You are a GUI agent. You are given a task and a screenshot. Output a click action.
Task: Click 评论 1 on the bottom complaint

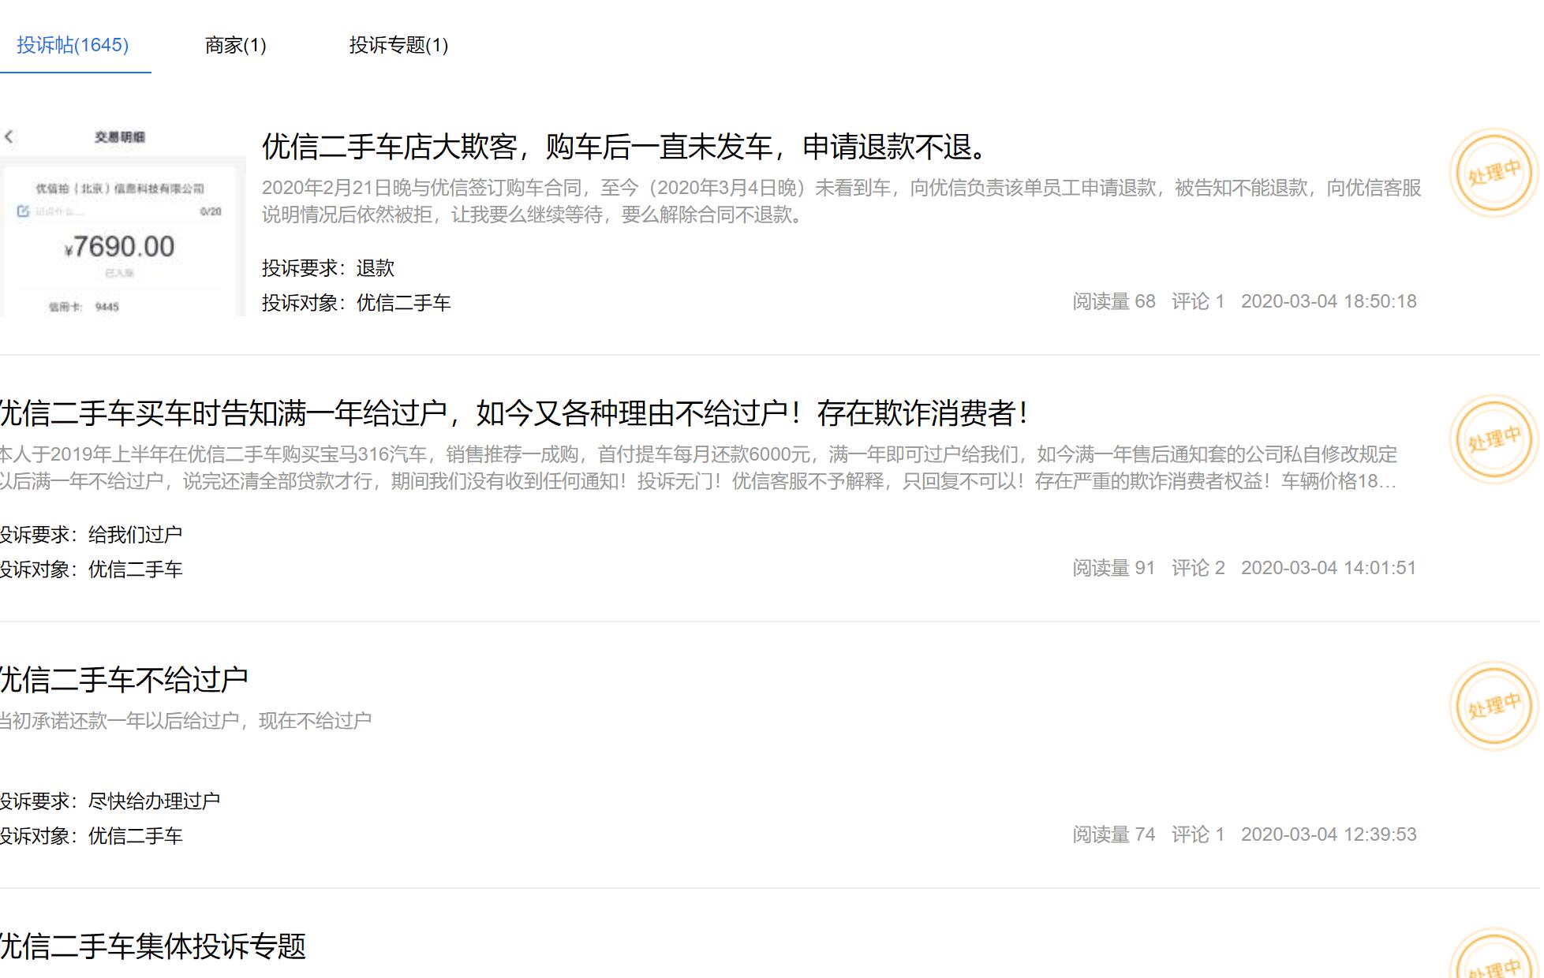[1197, 834]
